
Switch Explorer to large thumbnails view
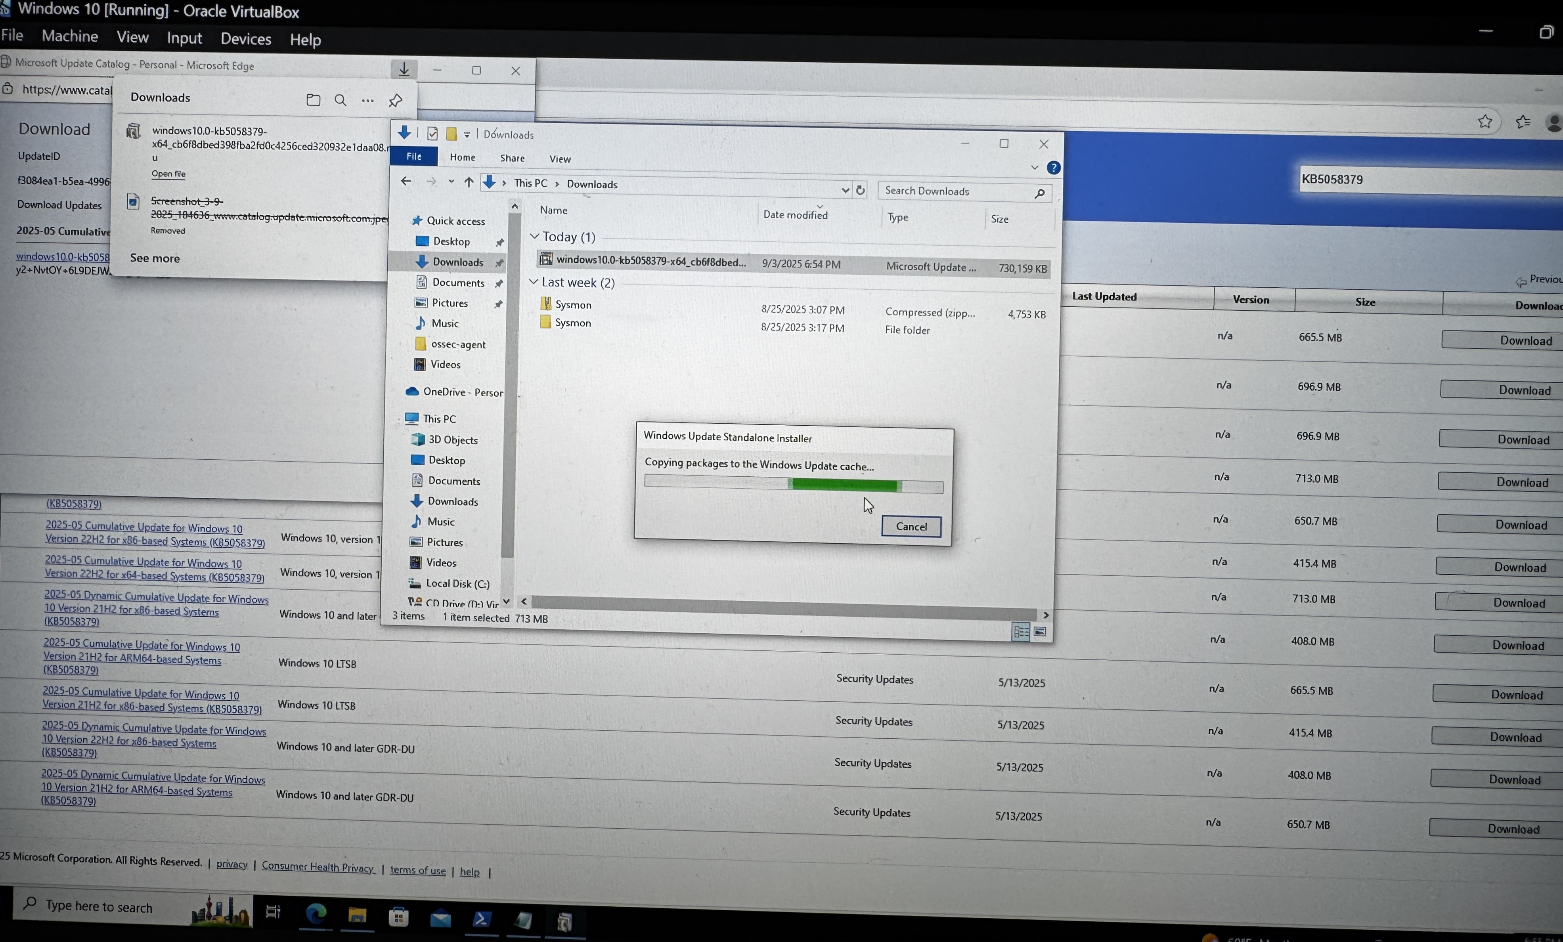pyautogui.click(x=1040, y=632)
